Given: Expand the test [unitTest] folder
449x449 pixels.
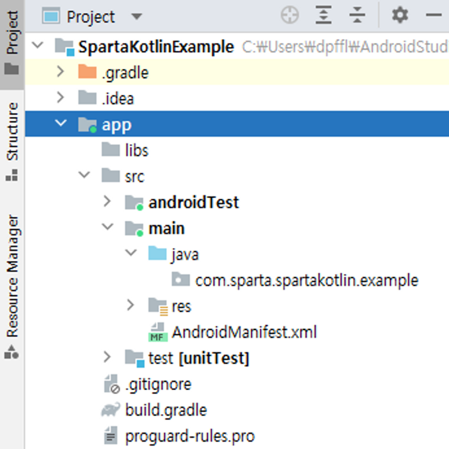Looking at the screenshot, I should (x=107, y=357).
